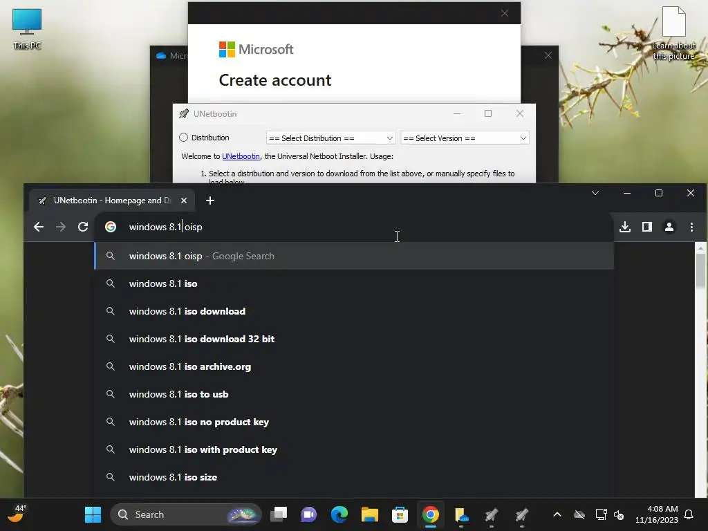This screenshot has height=531, width=708.
Task: Switch to UNetbootin Homepage tab
Action: (x=112, y=201)
